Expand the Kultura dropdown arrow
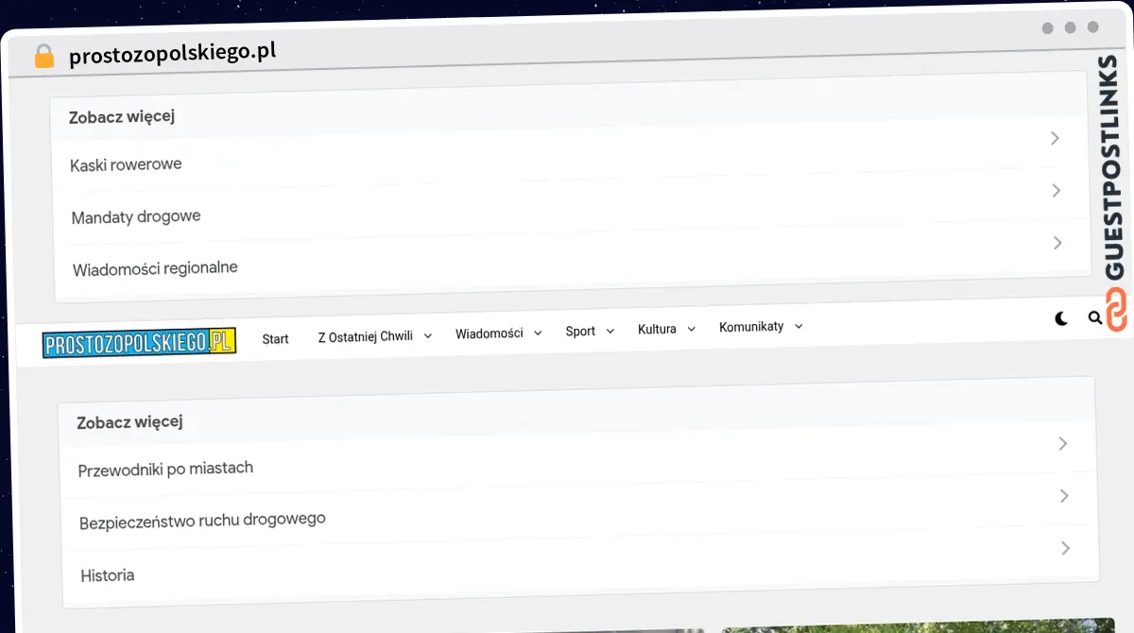Image resolution: width=1134 pixels, height=633 pixels. pos(691,329)
